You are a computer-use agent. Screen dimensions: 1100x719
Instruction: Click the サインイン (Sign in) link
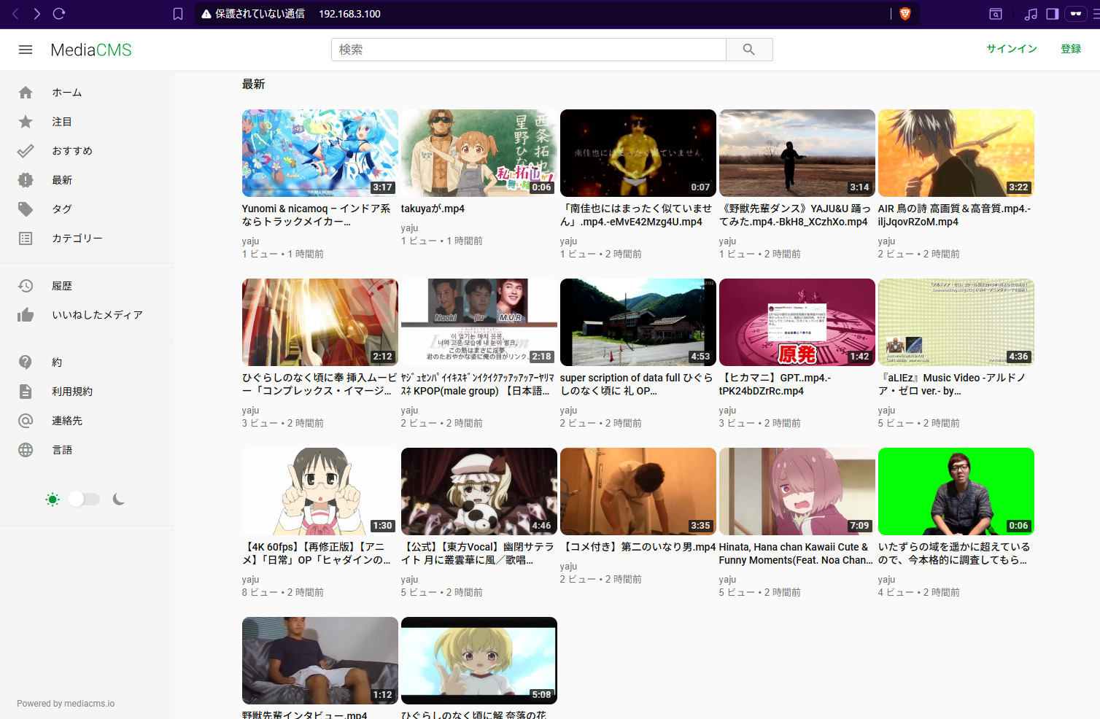coord(1011,49)
